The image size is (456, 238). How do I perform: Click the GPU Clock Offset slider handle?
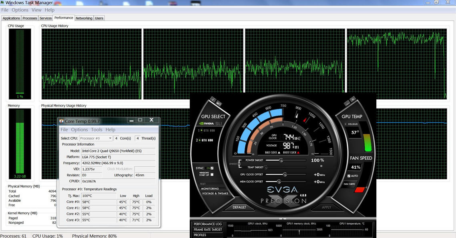[285, 174]
